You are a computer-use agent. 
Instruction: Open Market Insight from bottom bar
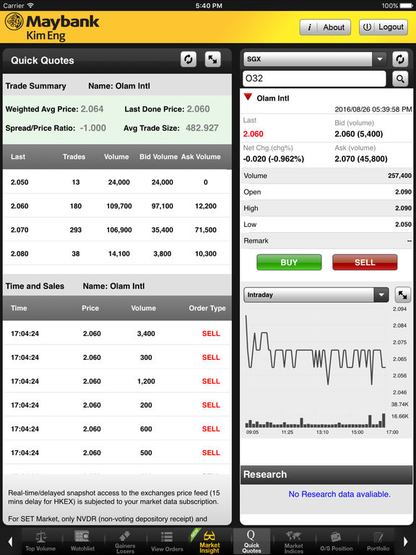209,541
